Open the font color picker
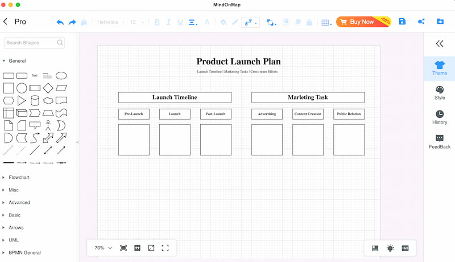Image resolution: width=455 pixels, height=262 pixels. click(x=207, y=22)
